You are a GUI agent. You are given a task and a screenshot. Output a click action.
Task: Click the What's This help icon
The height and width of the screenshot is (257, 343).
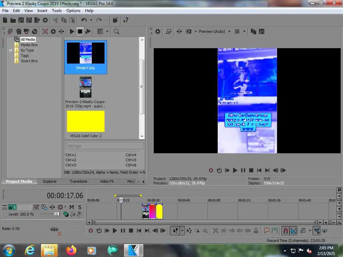[x=126, y=20]
